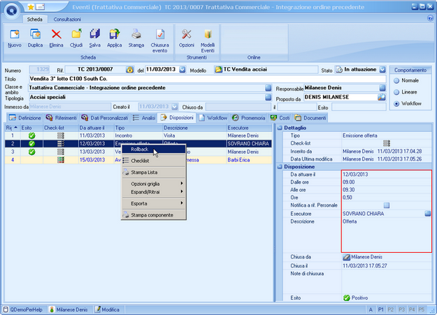Screen dimensions: 437x315
Task: Click Esecutore browse button in Disposizione
Action: [x=427, y=214]
